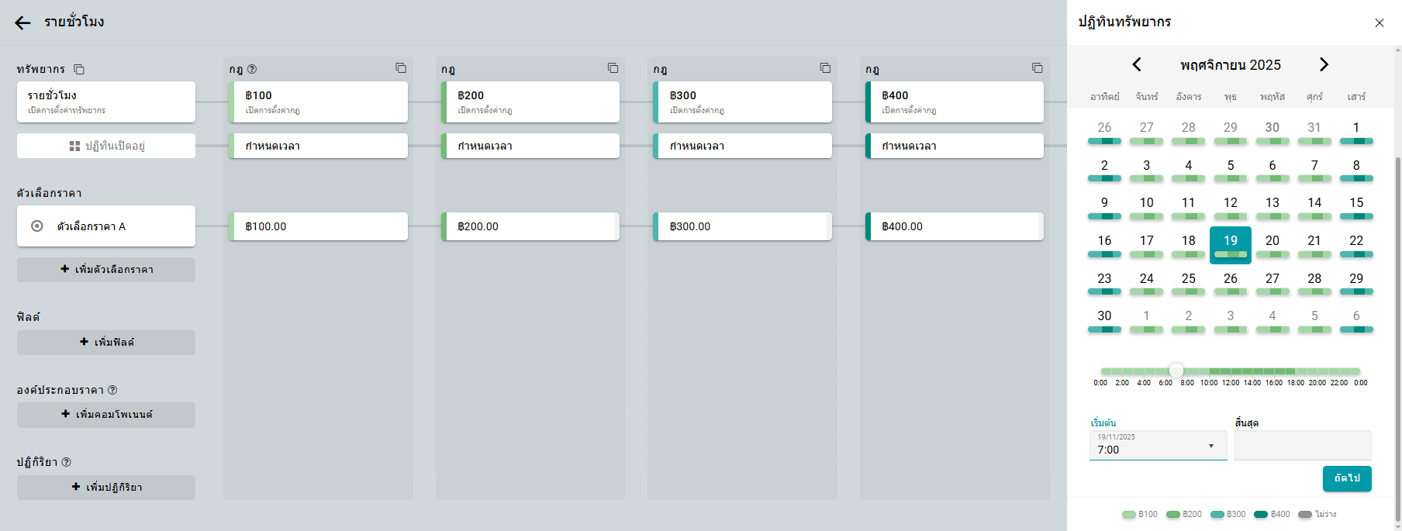Select the ตัวเลือกราคา A radio button
Viewport: 1402px width, 531px height.
[36, 226]
